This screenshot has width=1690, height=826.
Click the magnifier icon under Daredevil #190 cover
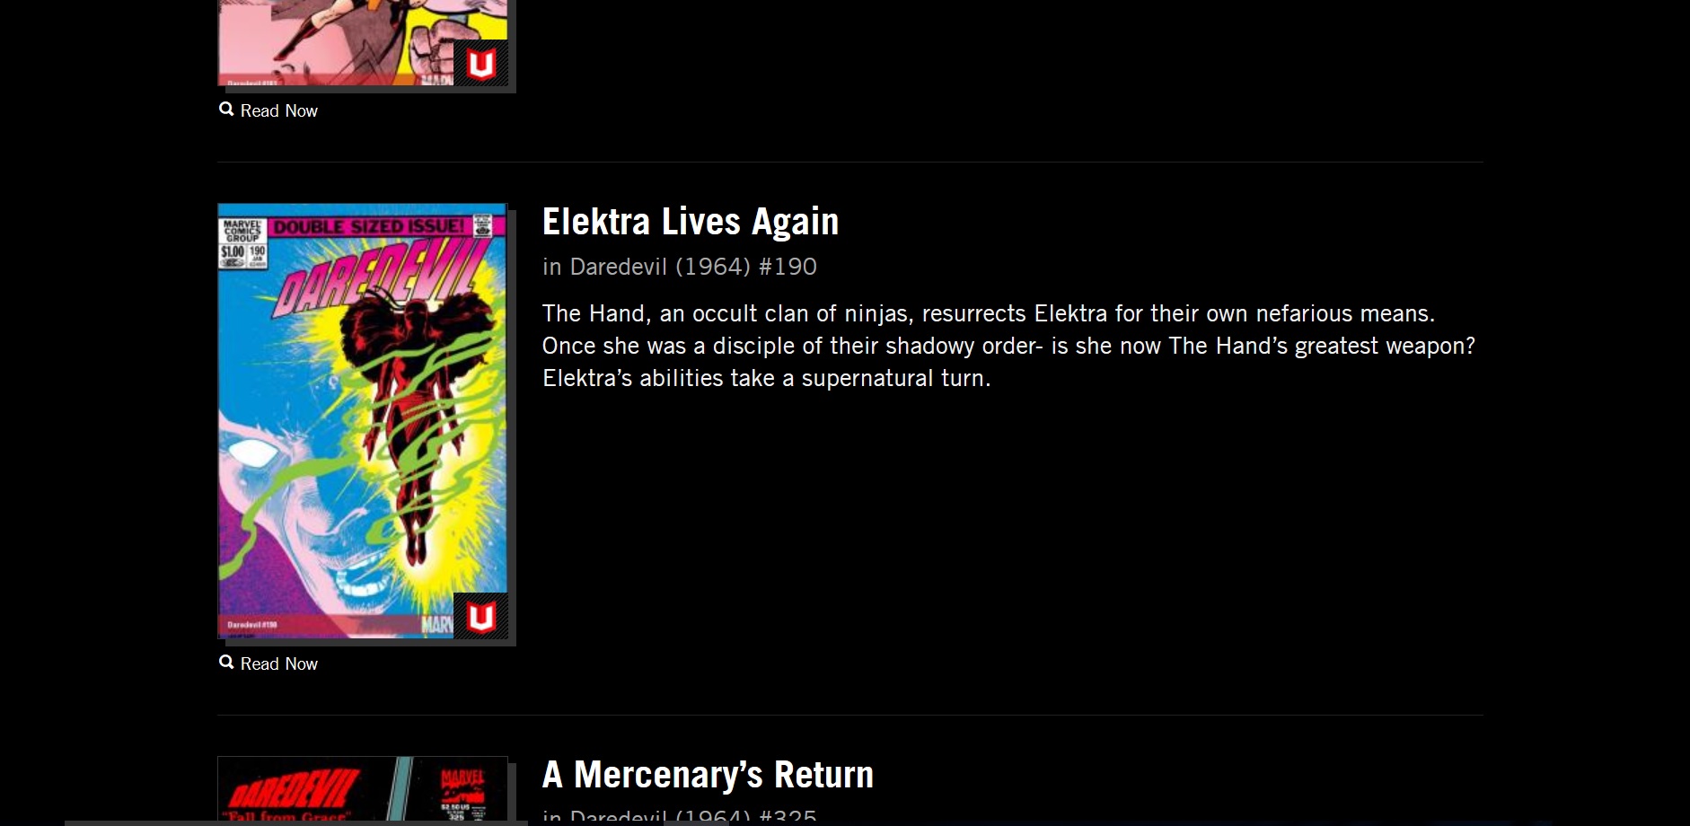(226, 663)
